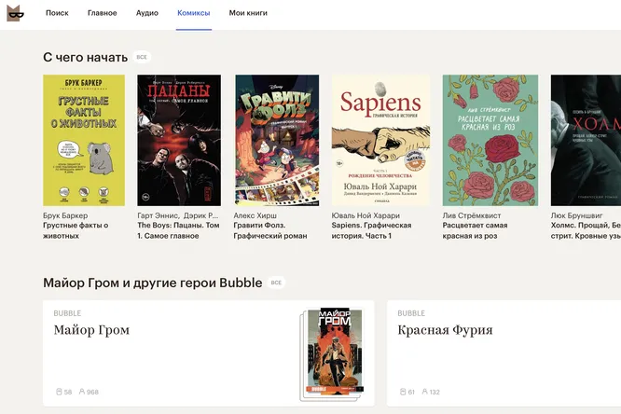Open the Sapiens graphic history cover
This screenshot has width=621, height=414.
coord(380,140)
